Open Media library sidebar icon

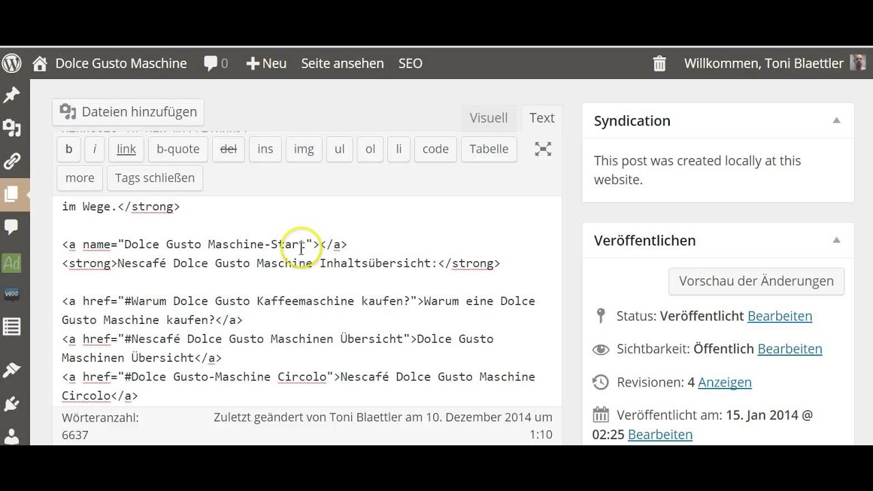point(12,128)
